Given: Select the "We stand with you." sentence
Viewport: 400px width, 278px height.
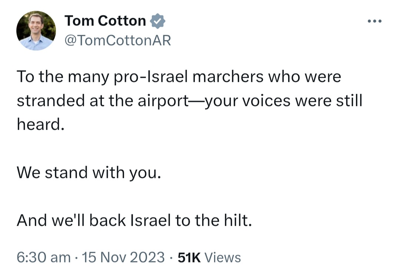Looking at the screenshot, I should pyautogui.click(x=89, y=173).
